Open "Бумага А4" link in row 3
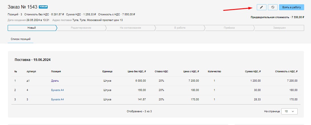311x125 pixels. coord(57,99)
